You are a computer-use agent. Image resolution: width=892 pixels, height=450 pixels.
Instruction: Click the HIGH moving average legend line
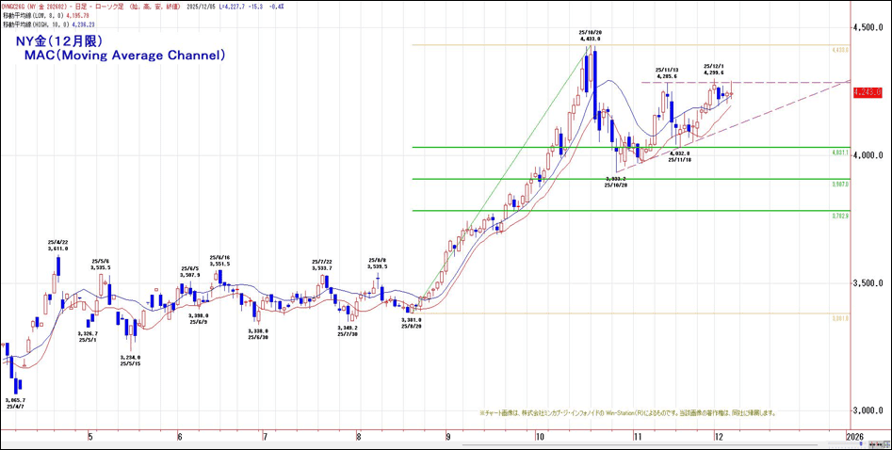(49, 24)
